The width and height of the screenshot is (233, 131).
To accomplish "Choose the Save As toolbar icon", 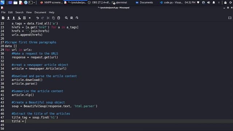I will coord(19,18).
